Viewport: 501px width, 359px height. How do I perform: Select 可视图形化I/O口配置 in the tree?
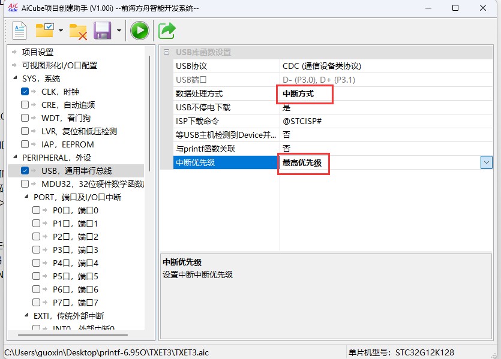[60, 65]
